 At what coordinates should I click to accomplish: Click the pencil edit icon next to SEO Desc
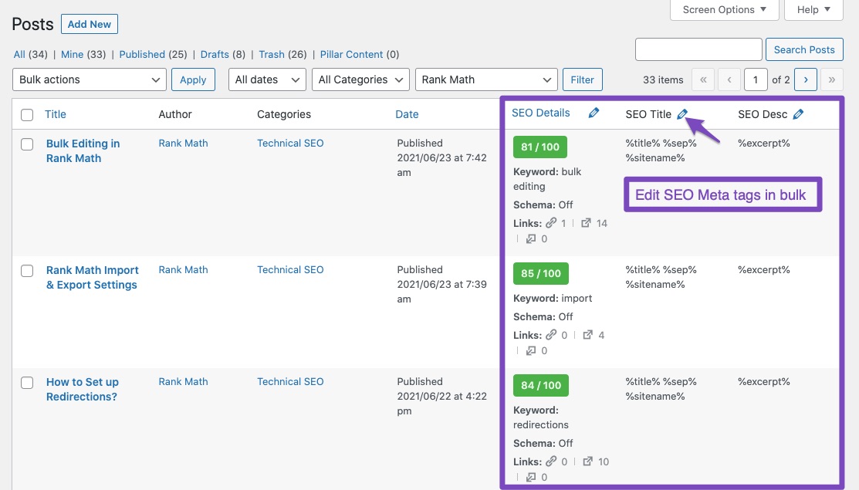[799, 113]
